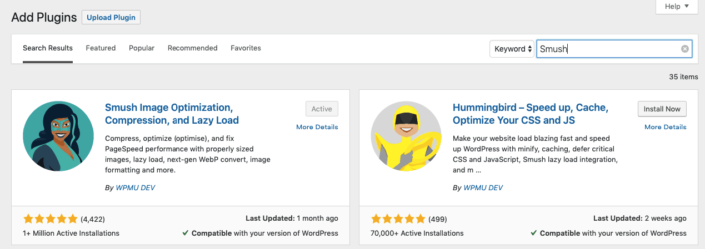This screenshot has height=249, width=705.
Task: Clear the search field with the x icon
Action: (685, 49)
